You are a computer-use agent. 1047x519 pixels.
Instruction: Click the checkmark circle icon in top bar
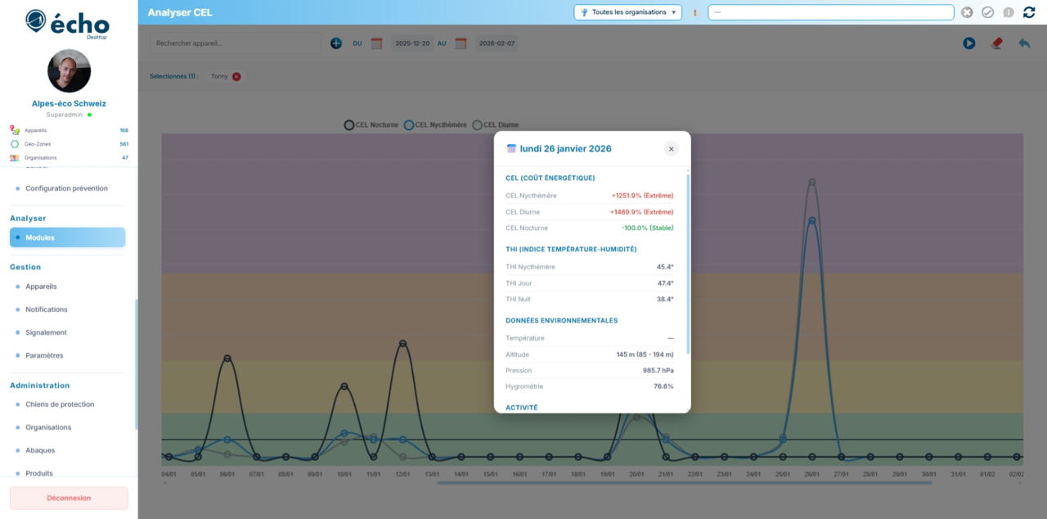(x=988, y=12)
